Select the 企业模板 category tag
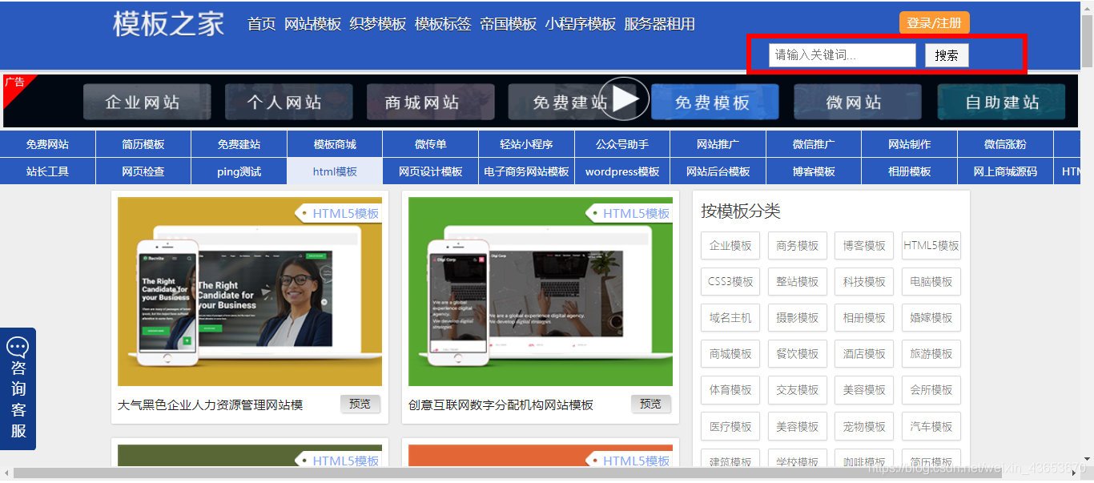 pyautogui.click(x=730, y=246)
